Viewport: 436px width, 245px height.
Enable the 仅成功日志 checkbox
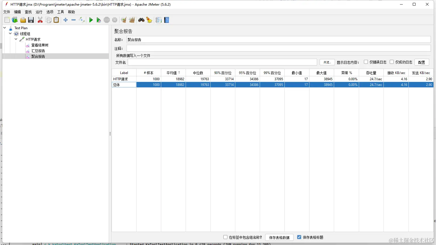[392, 62]
